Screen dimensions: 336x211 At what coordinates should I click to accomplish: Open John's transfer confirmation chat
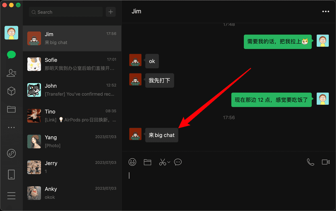(72, 90)
